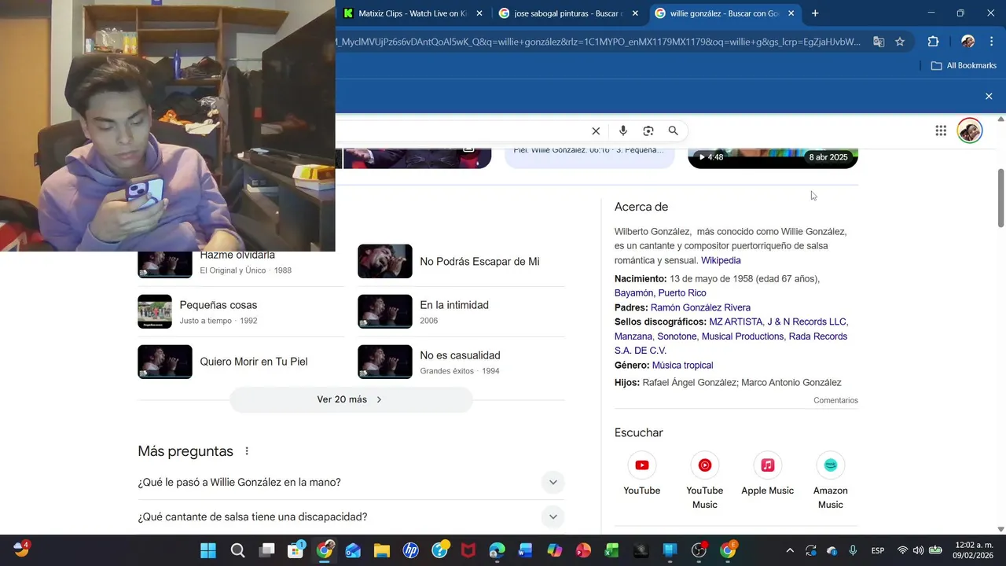Switch to the Matixiz Clips tab
This screenshot has width=1006, height=566.
411,13
